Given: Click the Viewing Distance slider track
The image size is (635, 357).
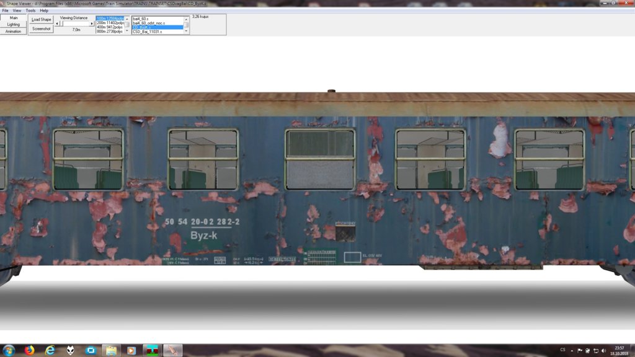Looking at the screenshot, I should tap(74, 24).
